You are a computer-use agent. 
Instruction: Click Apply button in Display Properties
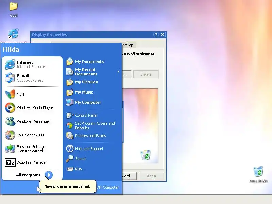coord(151,176)
